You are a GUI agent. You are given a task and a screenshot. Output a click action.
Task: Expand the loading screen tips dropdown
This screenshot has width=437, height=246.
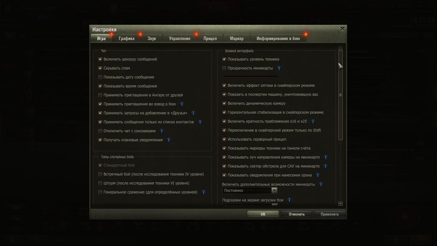pyautogui.click(x=250, y=205)
